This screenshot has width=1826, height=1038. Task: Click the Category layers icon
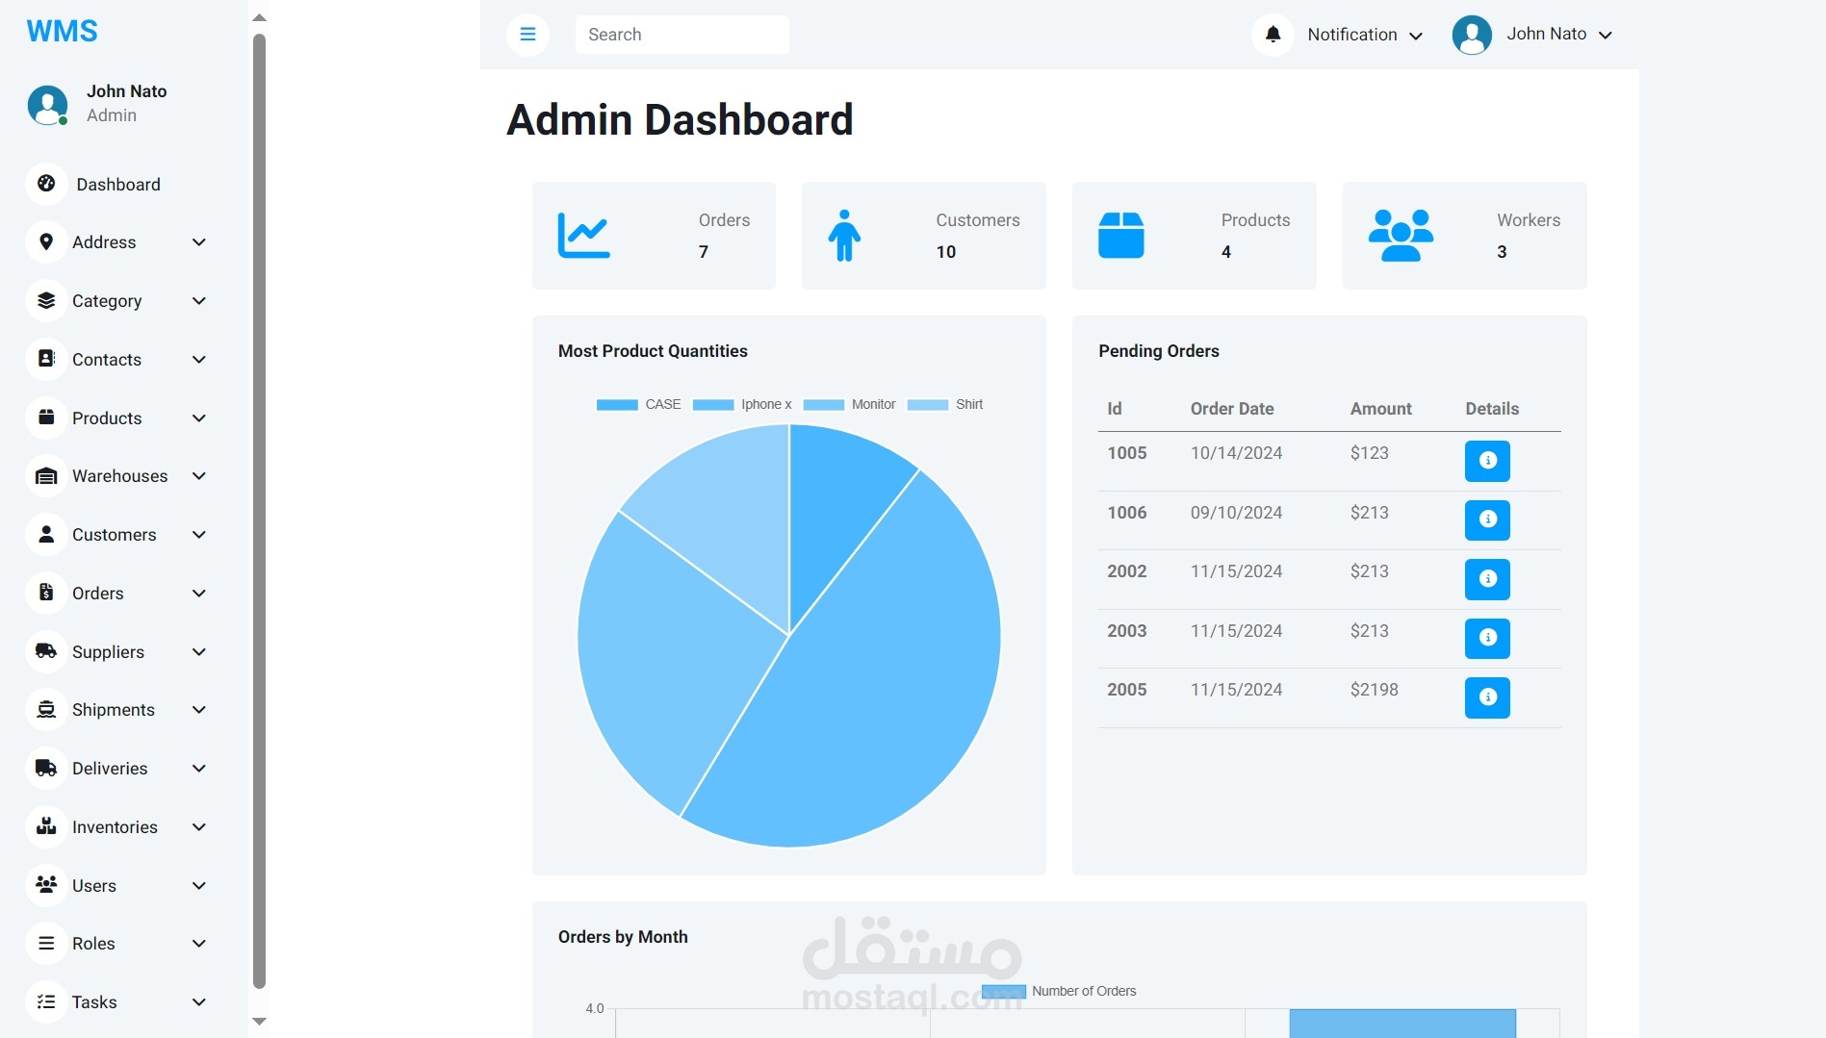(46, 301)
